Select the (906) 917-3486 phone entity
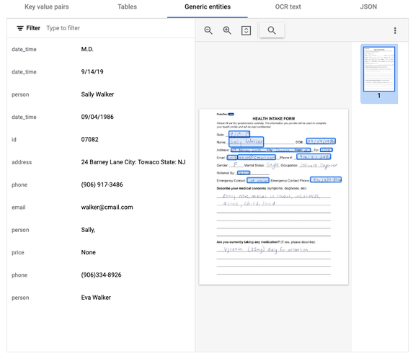 (x=101, y=184)
